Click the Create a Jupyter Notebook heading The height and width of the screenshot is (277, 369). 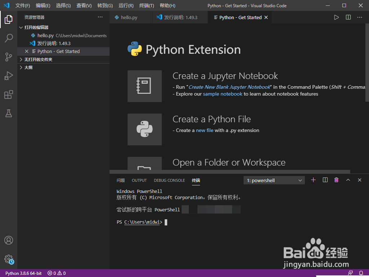pos(225,76)
